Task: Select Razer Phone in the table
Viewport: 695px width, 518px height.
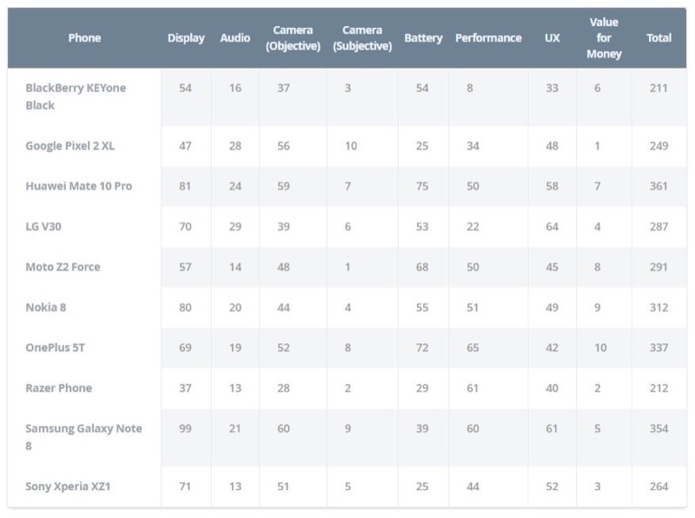Action: pyautogui.click(x=58, y=388)
